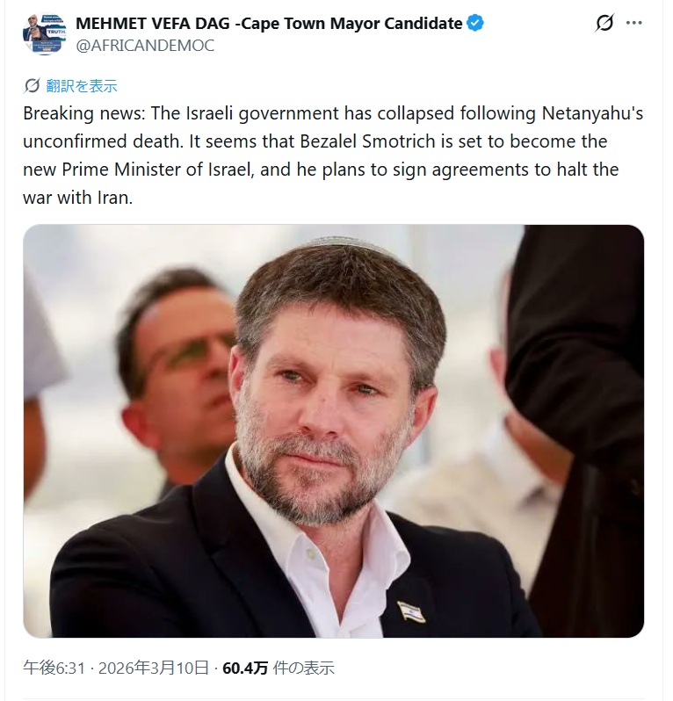Click the 件の表示 views label
This screenshot has height=701, width=673.
pos(303,668)
